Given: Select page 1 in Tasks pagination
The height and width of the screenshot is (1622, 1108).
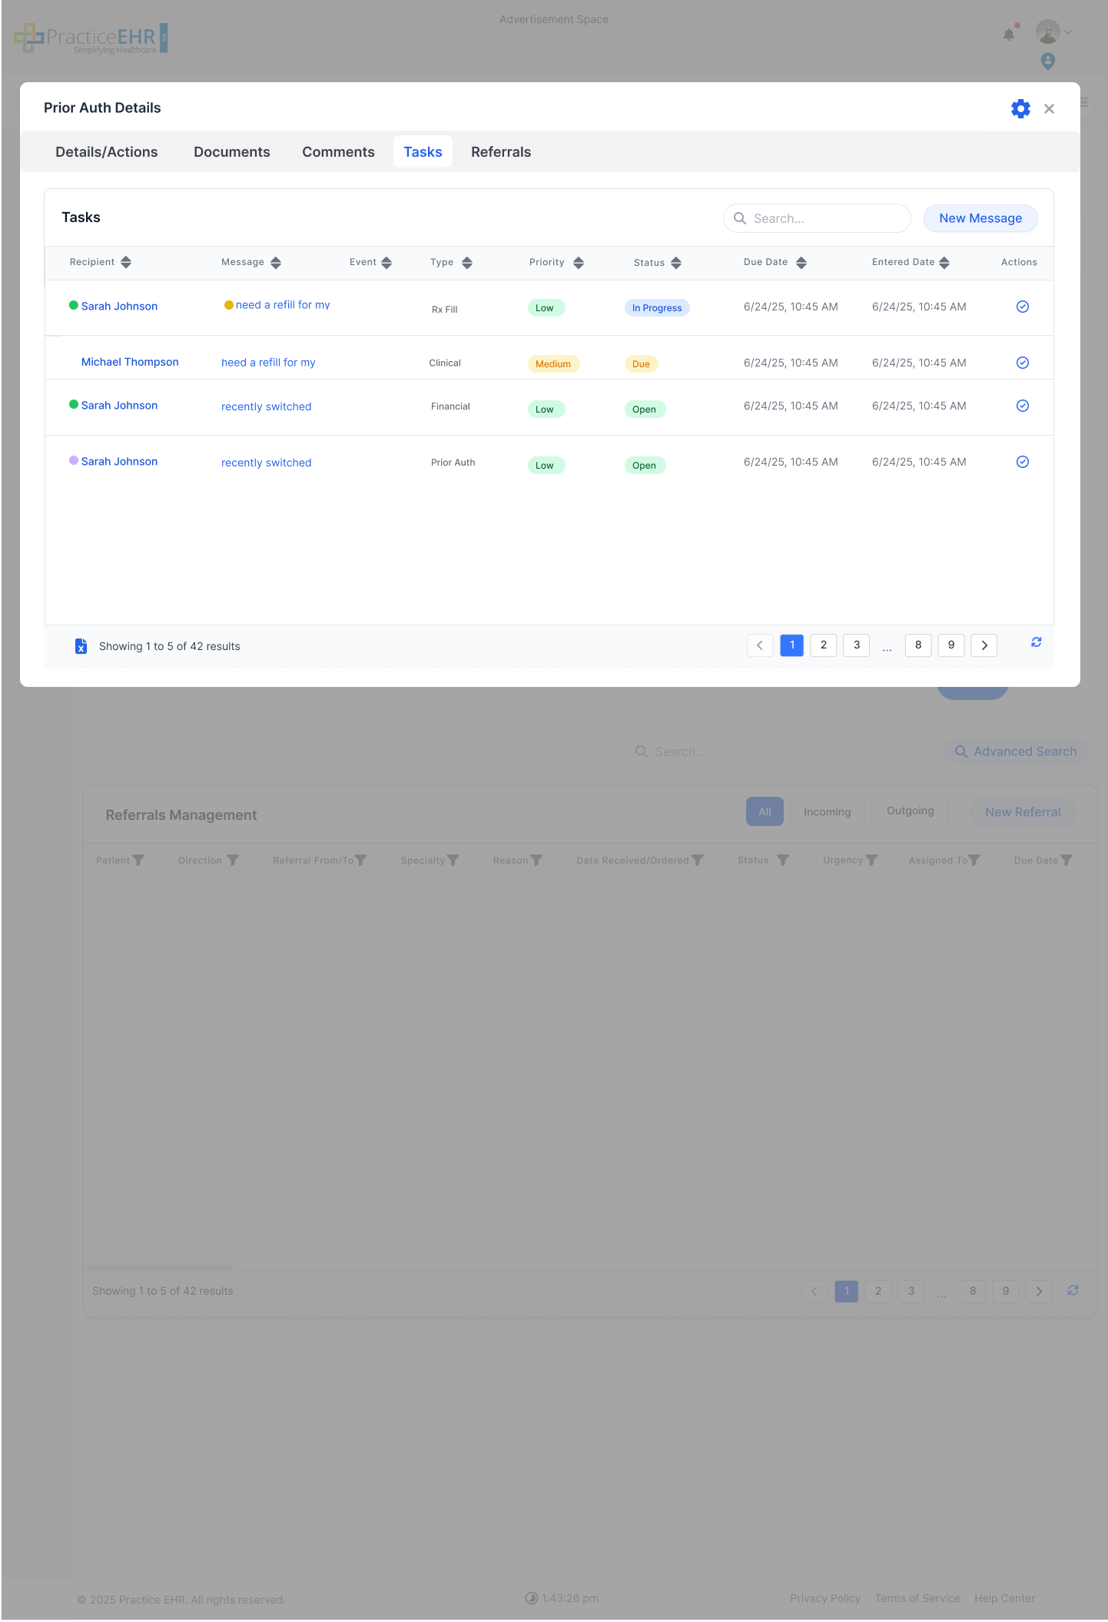Looking at the screenshot, I should tap(792, 645).
